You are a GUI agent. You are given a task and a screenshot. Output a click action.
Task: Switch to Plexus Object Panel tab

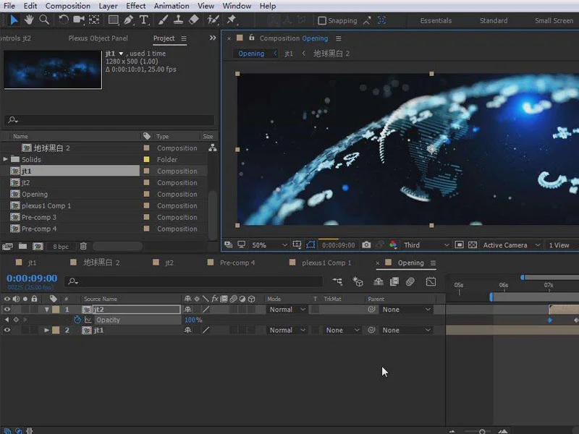tap(98, 38)
